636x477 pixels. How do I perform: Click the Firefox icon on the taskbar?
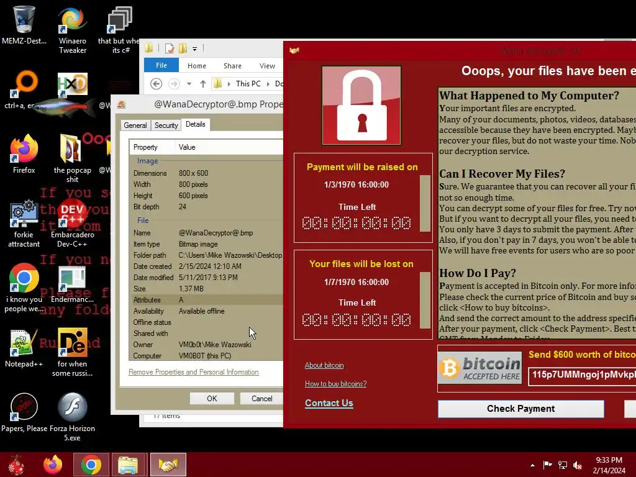(x=53, y=465)
